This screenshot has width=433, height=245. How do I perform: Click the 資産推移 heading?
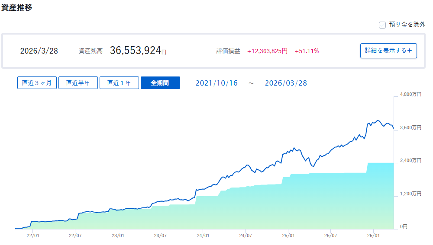[17, 8]
